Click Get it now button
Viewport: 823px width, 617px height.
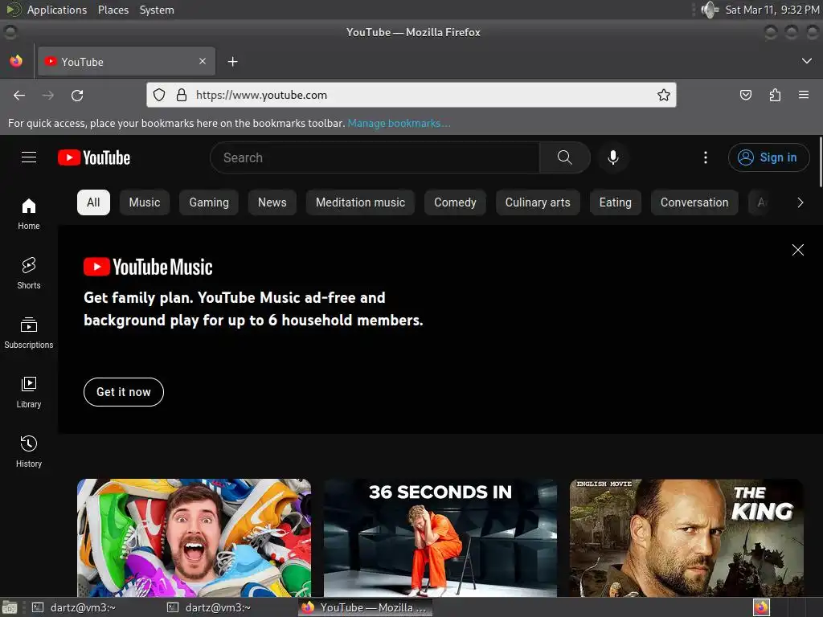click(124, 392)
